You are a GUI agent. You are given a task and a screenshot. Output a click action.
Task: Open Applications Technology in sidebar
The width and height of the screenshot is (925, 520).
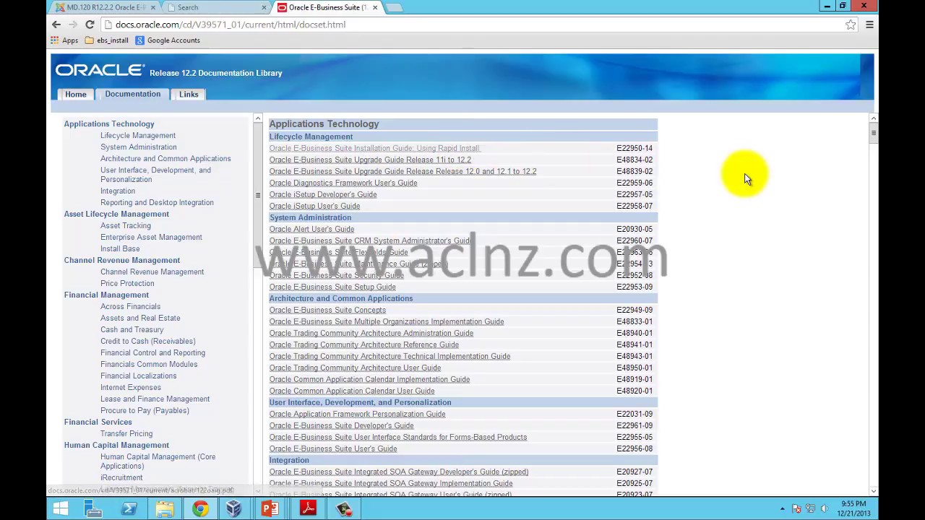point(109,124)
